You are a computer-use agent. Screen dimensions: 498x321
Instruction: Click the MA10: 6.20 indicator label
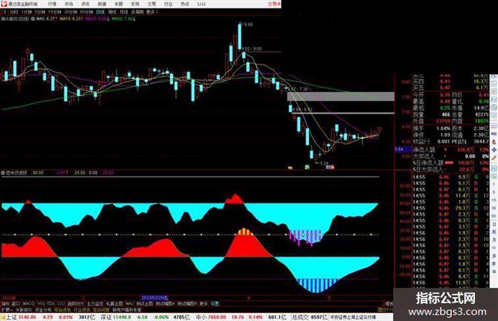[72, 19]
